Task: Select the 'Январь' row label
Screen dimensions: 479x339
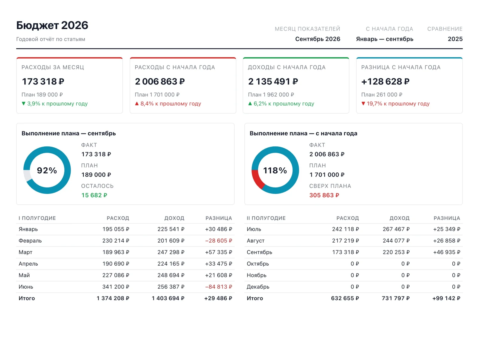Action: 28,229
